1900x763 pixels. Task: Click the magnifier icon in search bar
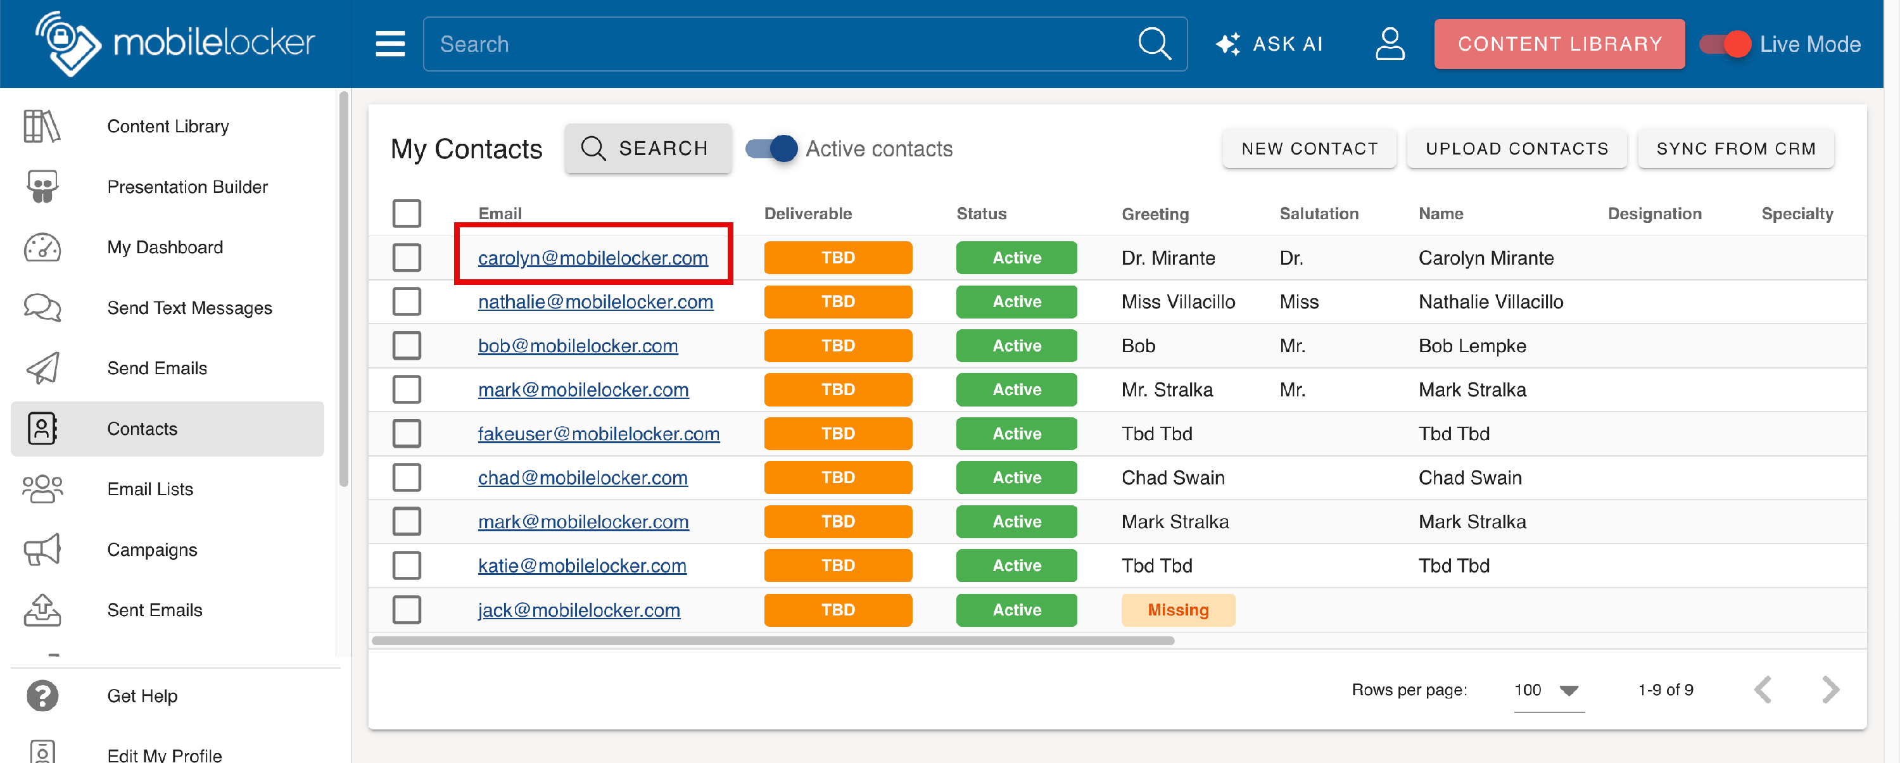click(x=1155, y=44)
